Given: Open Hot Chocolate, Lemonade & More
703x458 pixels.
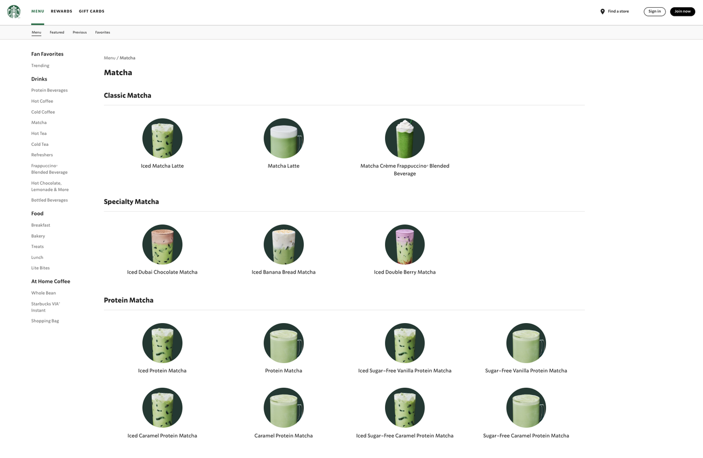Looking at the screenshot, I should click(x=50, y=186).
